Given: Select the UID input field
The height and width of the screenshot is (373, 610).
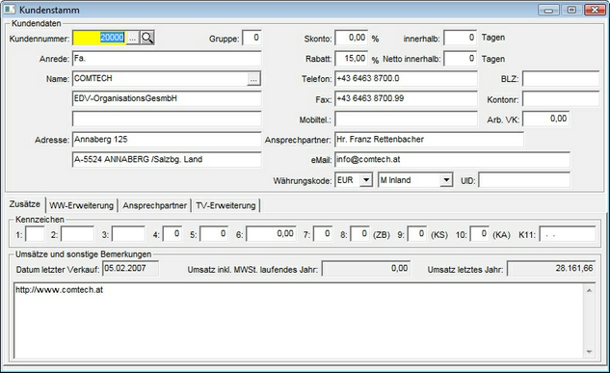Looking at the screenshot, I should coord(524,180).
